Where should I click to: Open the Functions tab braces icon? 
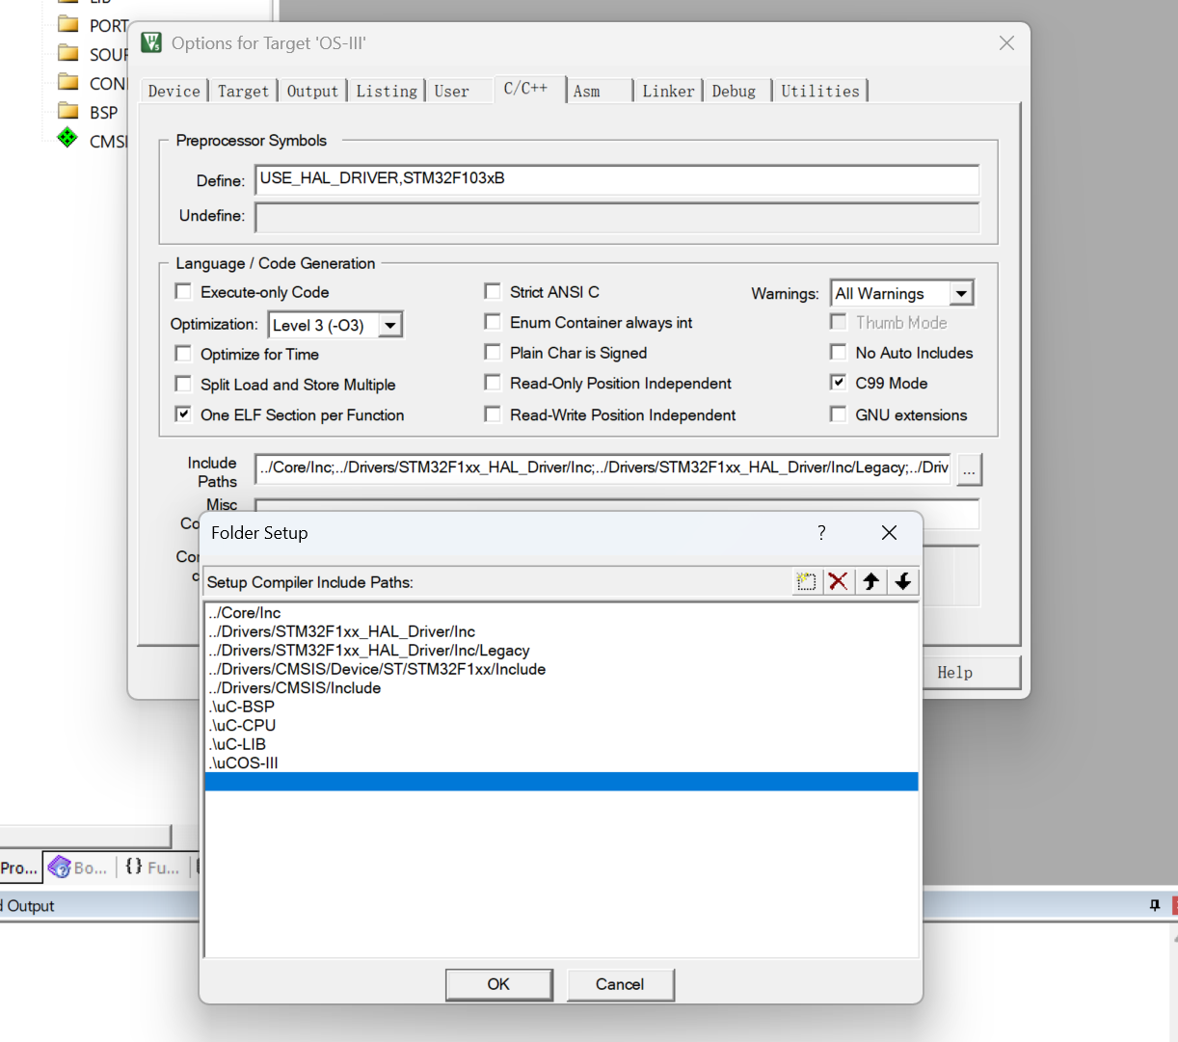[134, 867]
